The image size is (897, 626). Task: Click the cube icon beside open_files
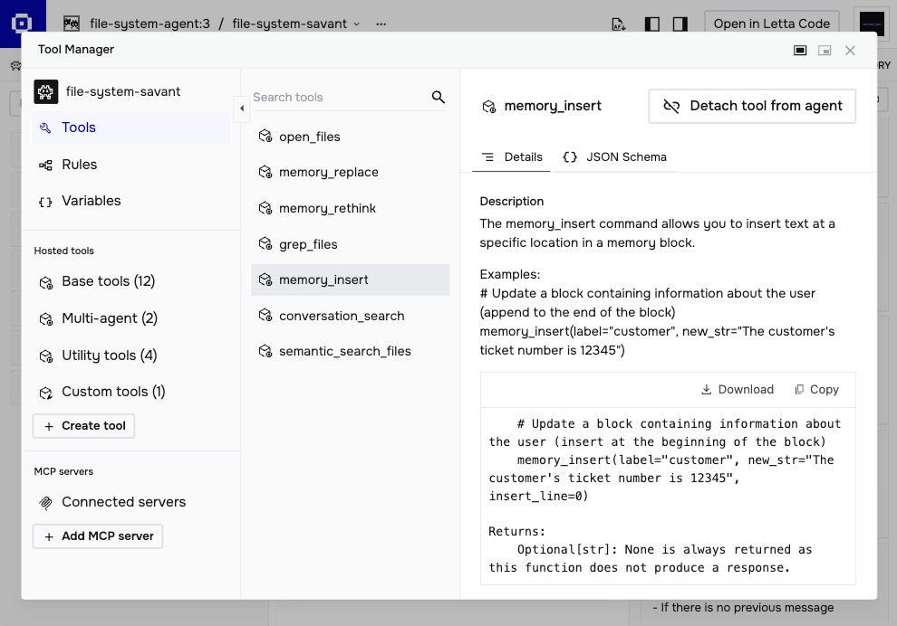[265, 136]
